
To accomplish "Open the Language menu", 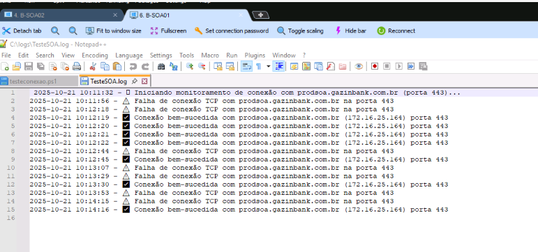I will click(x=129, y=55).
